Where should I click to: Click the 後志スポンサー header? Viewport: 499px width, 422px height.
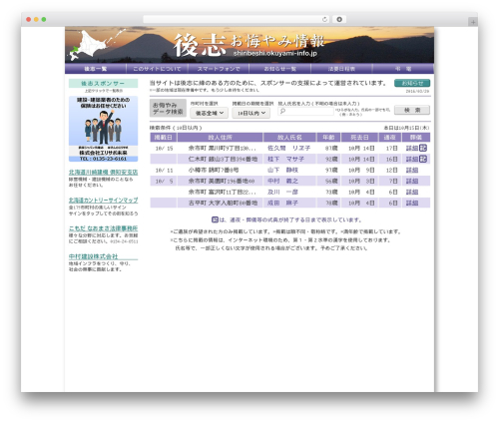103,84
